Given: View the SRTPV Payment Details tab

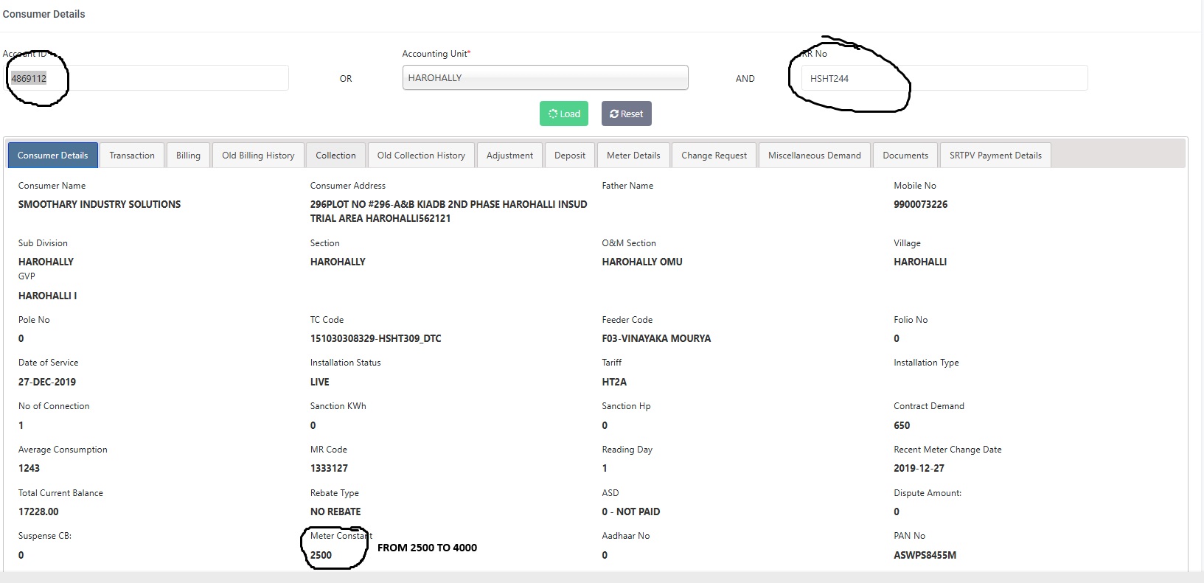Looking at the screenshot, I should (x=995, y=156).
